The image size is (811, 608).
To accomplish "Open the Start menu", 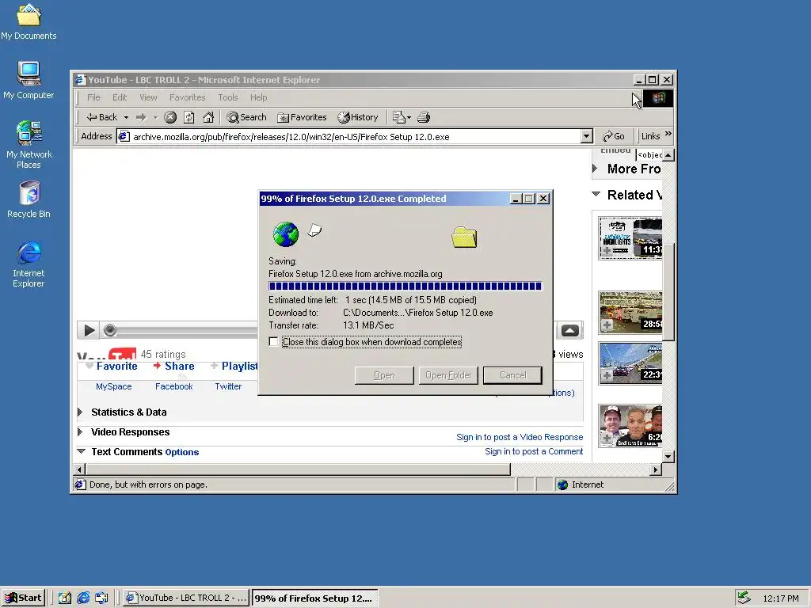I will tap(23, 598).
